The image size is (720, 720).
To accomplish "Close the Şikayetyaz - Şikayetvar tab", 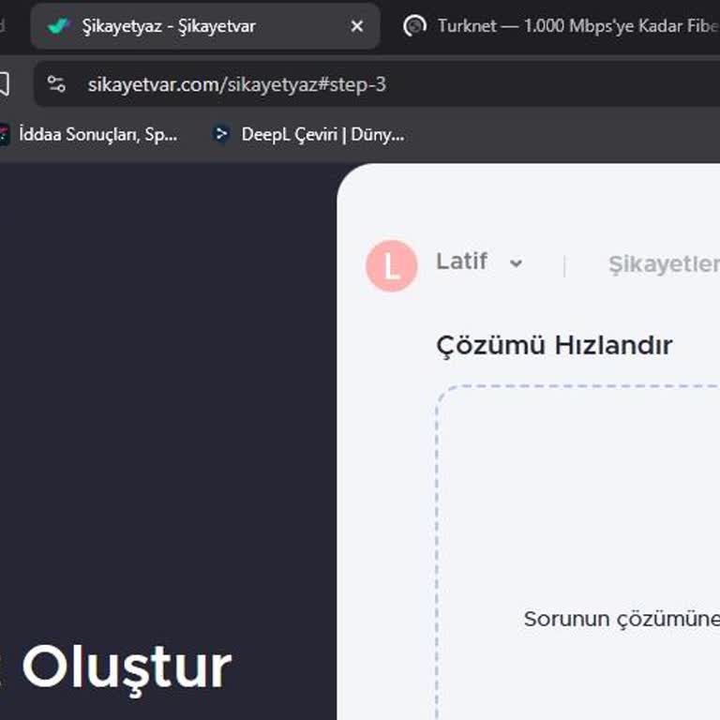I will [x=357, y=26].
